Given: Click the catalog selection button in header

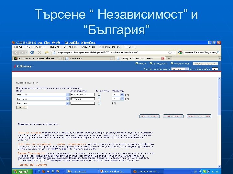Looking at the screenshot, I should tap(205, 63).
